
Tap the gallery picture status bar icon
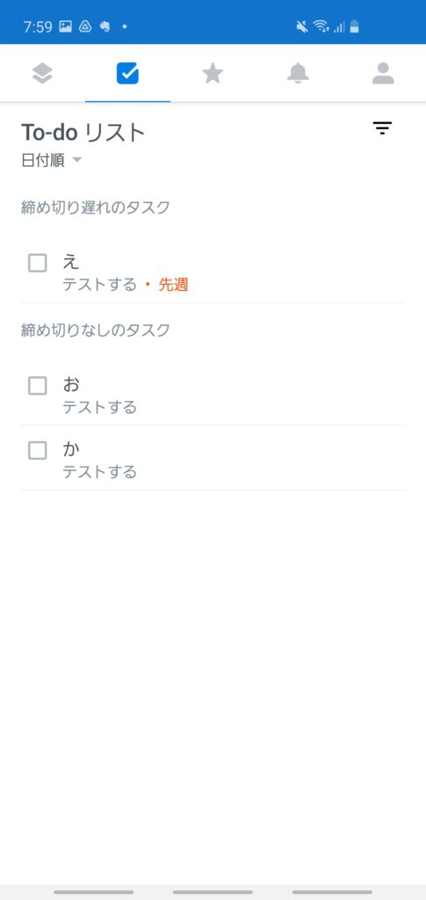click(x=65, y=26)
